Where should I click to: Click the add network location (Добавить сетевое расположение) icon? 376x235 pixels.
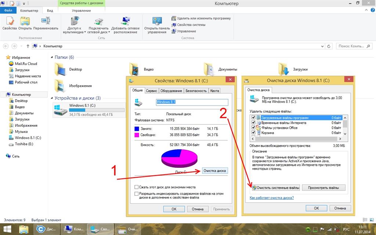[126, 21]
